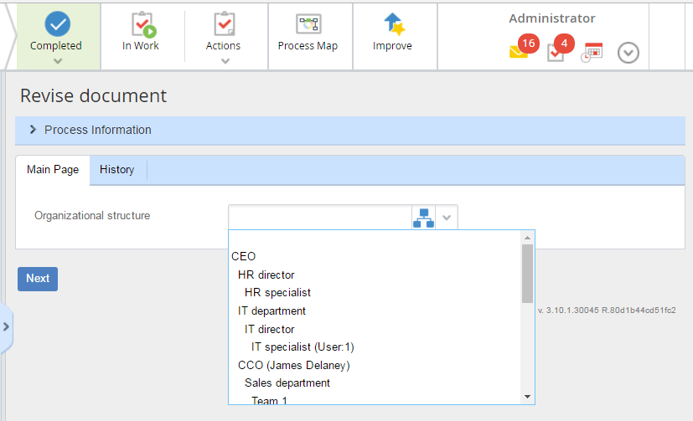Image resolution: width=693 pixels, height=421 pixels.
Task: Expand the circled down-arrow user menu
Action: pos(628,53)
